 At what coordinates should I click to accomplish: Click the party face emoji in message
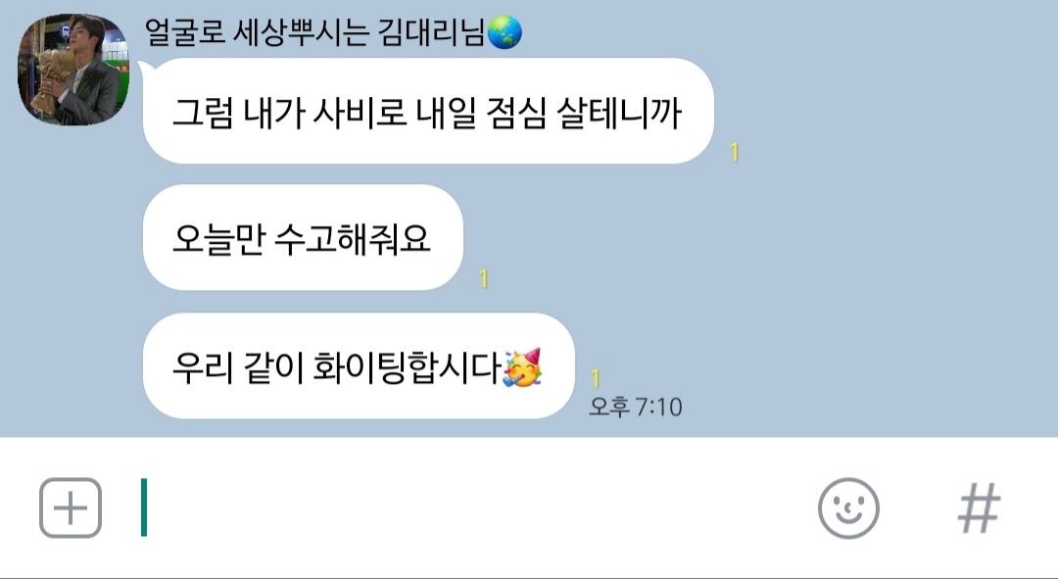point(522,367)
